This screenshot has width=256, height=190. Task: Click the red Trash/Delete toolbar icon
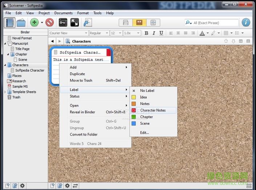(x=49, y=23)
